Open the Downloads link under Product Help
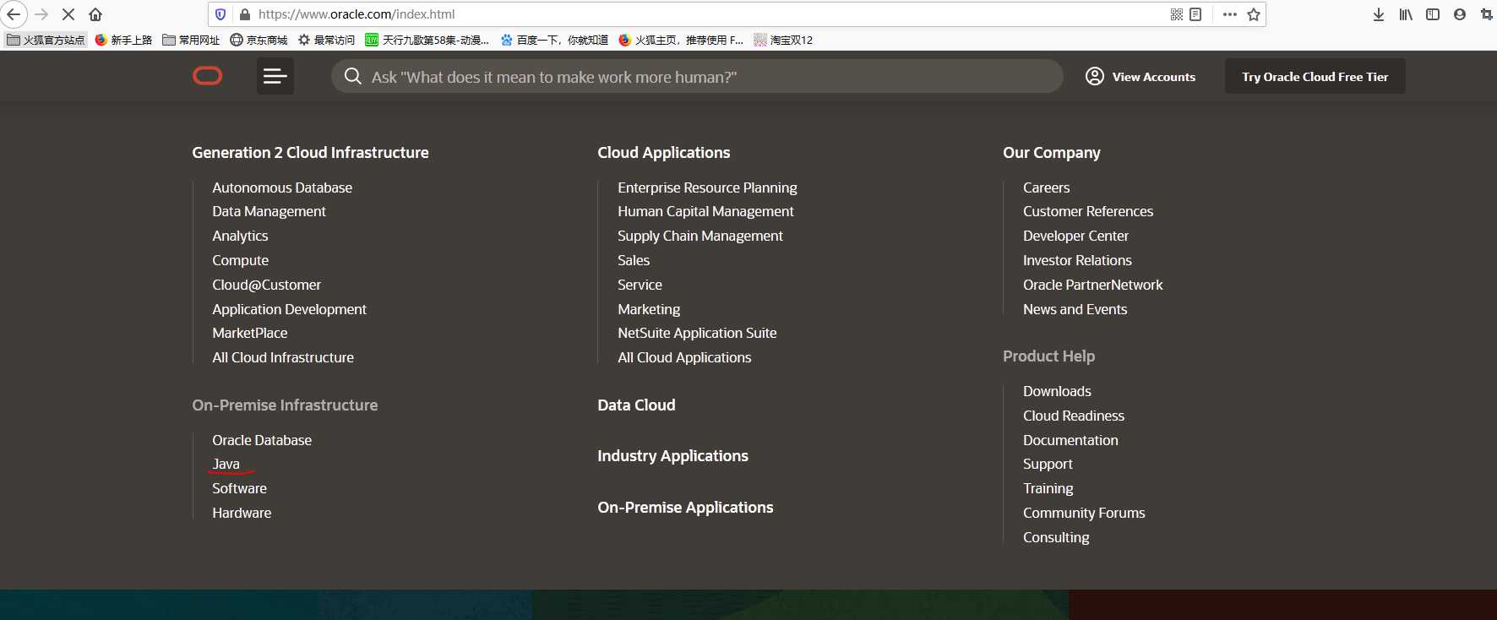This screenshot has width=1497, height=620. coord(1057,391)
